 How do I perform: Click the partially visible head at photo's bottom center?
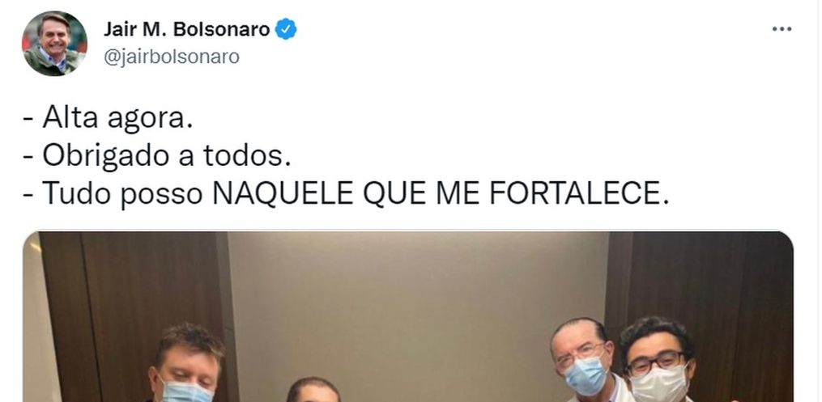pyautogui.click(x=313, y=390)
